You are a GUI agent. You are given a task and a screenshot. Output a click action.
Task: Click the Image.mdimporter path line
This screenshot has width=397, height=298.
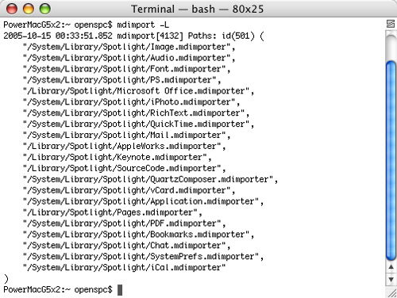pos(129,47)
